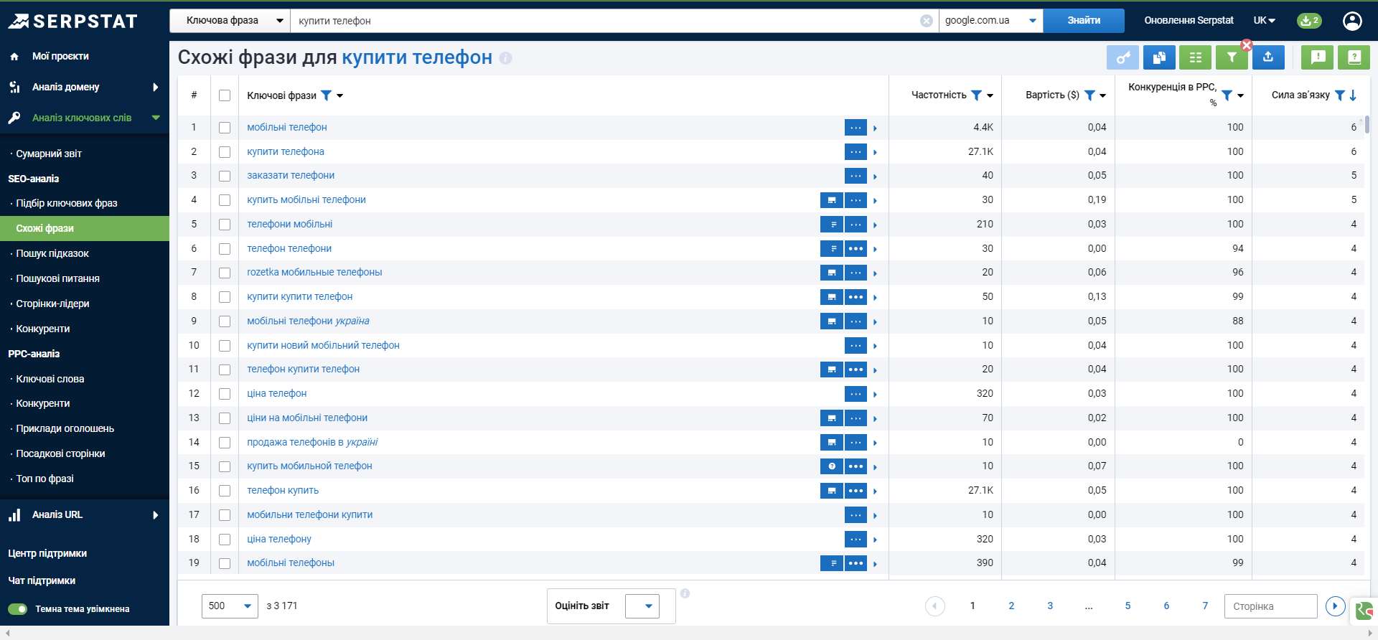
Task: Click the small arrow beside ціна телефон row
Action: pos(875,395)
